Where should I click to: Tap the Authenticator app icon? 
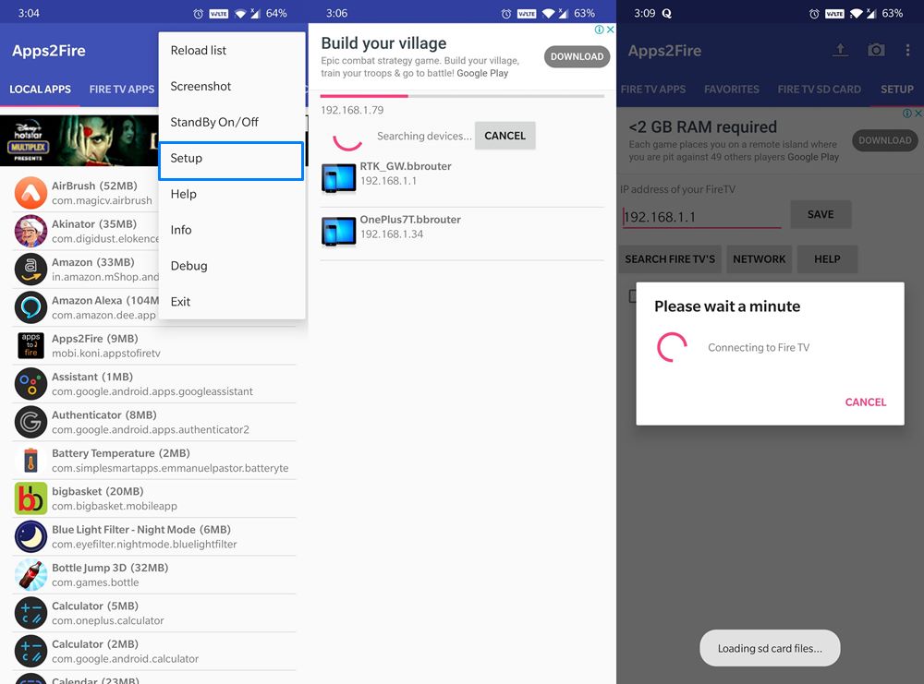(30, 422)
